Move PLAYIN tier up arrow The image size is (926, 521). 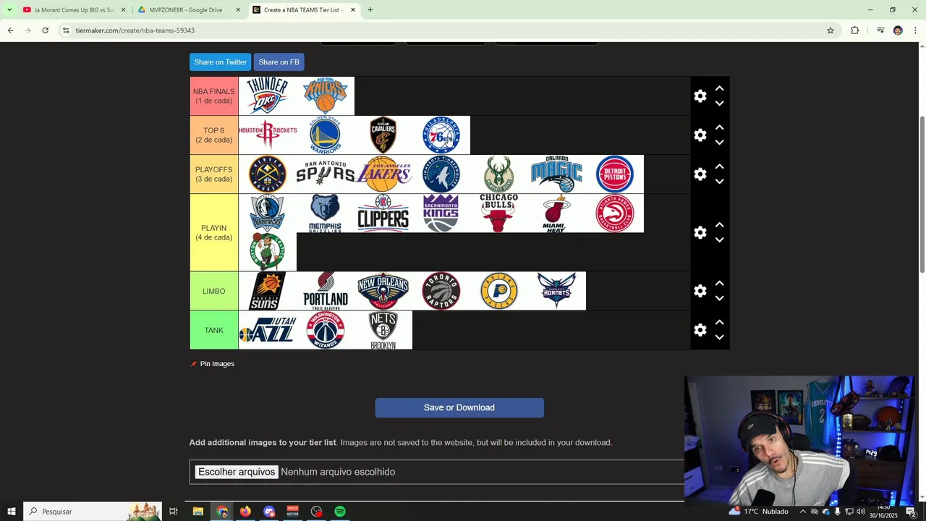tap(719, 225)
